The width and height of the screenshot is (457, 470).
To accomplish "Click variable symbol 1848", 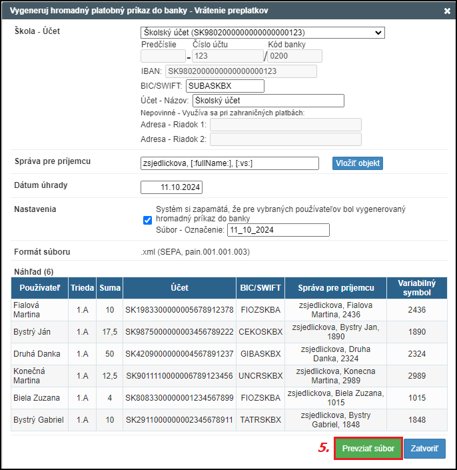I will click(x=417, y=419).
